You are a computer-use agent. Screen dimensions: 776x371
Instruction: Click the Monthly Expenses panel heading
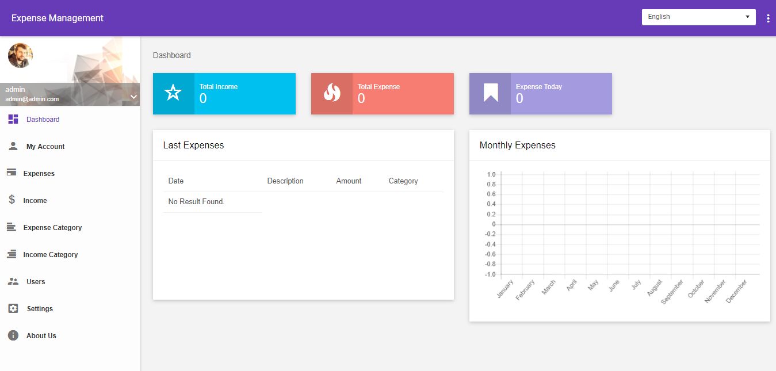pyautogui.click(x=518, y=146)
